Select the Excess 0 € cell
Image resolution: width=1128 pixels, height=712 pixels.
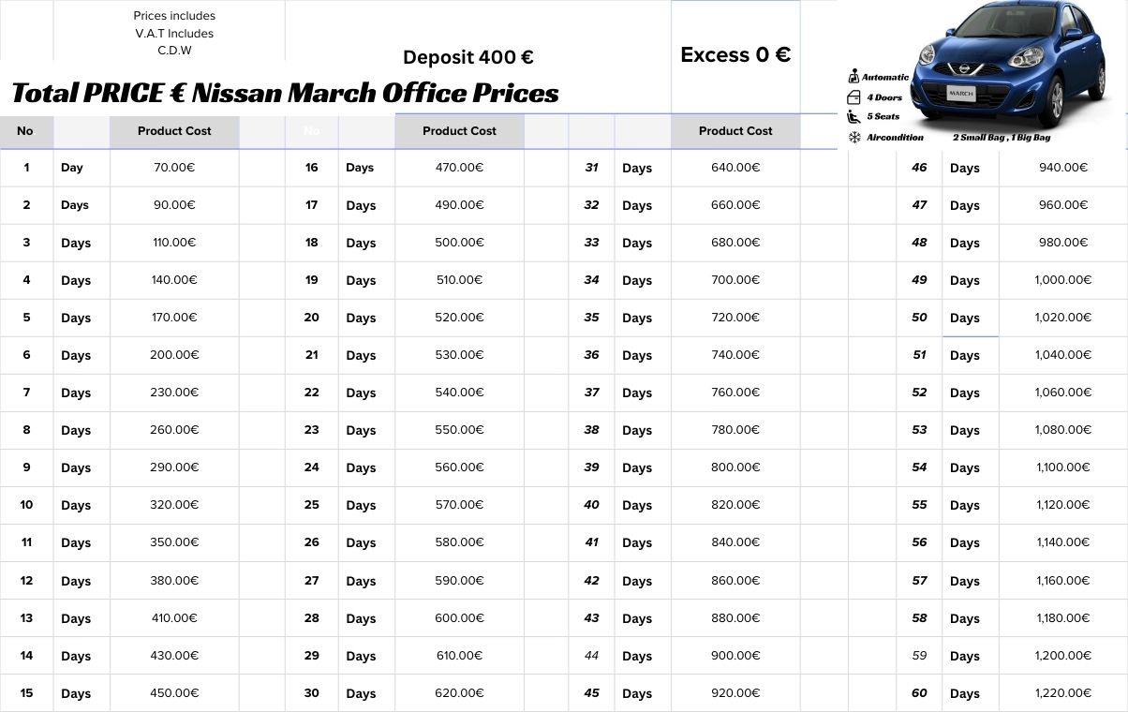click(x=735, y=55)
